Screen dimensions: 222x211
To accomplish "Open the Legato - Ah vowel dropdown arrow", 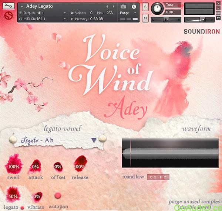I will (94, 140).
